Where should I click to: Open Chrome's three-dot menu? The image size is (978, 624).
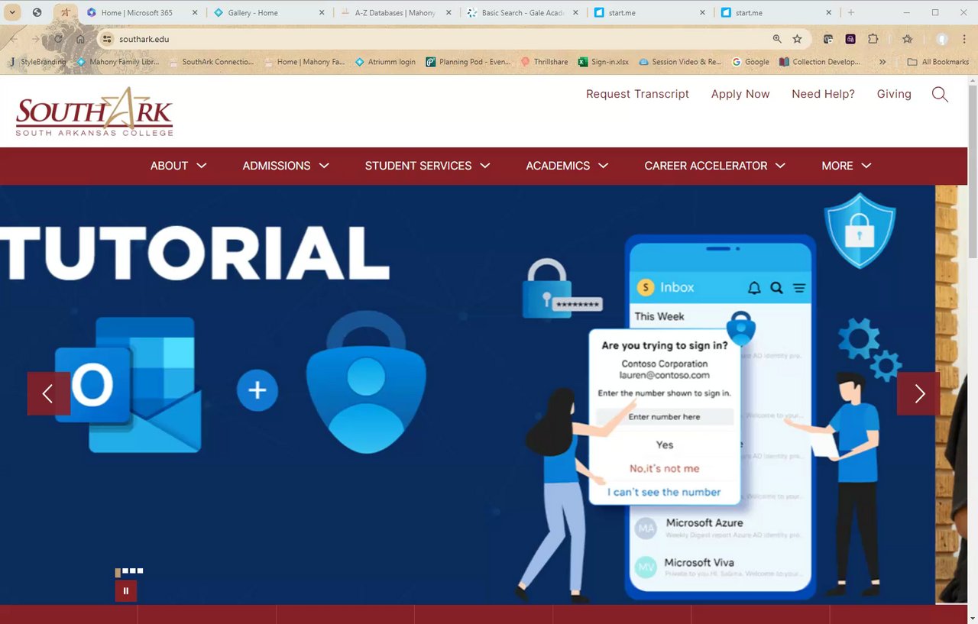coord(964,39)
